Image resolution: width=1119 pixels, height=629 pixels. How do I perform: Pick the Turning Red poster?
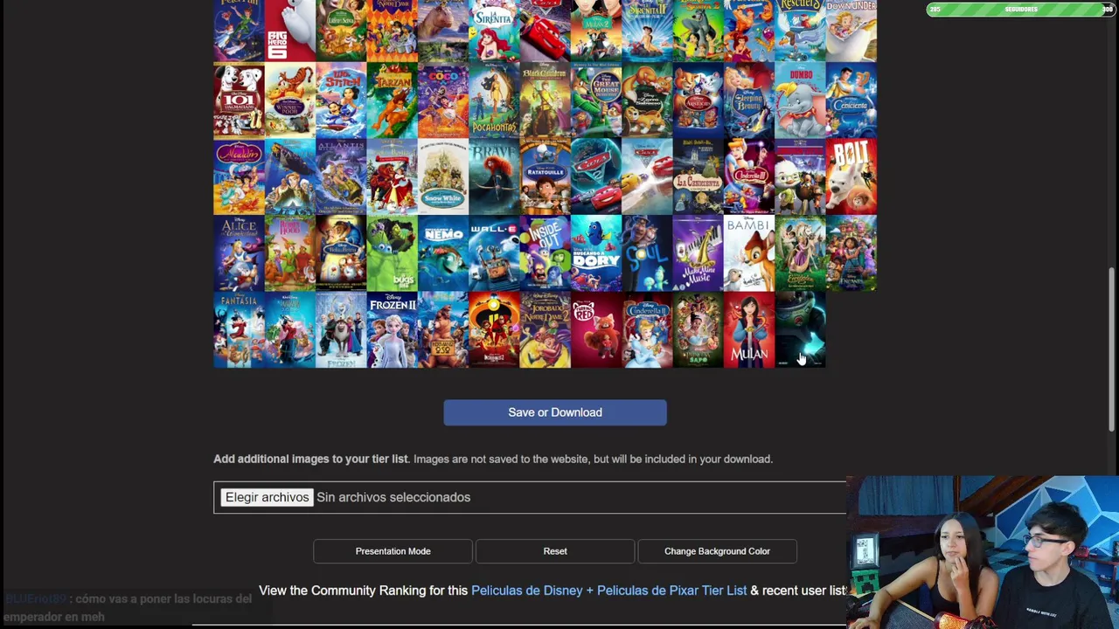pos(596,329)
